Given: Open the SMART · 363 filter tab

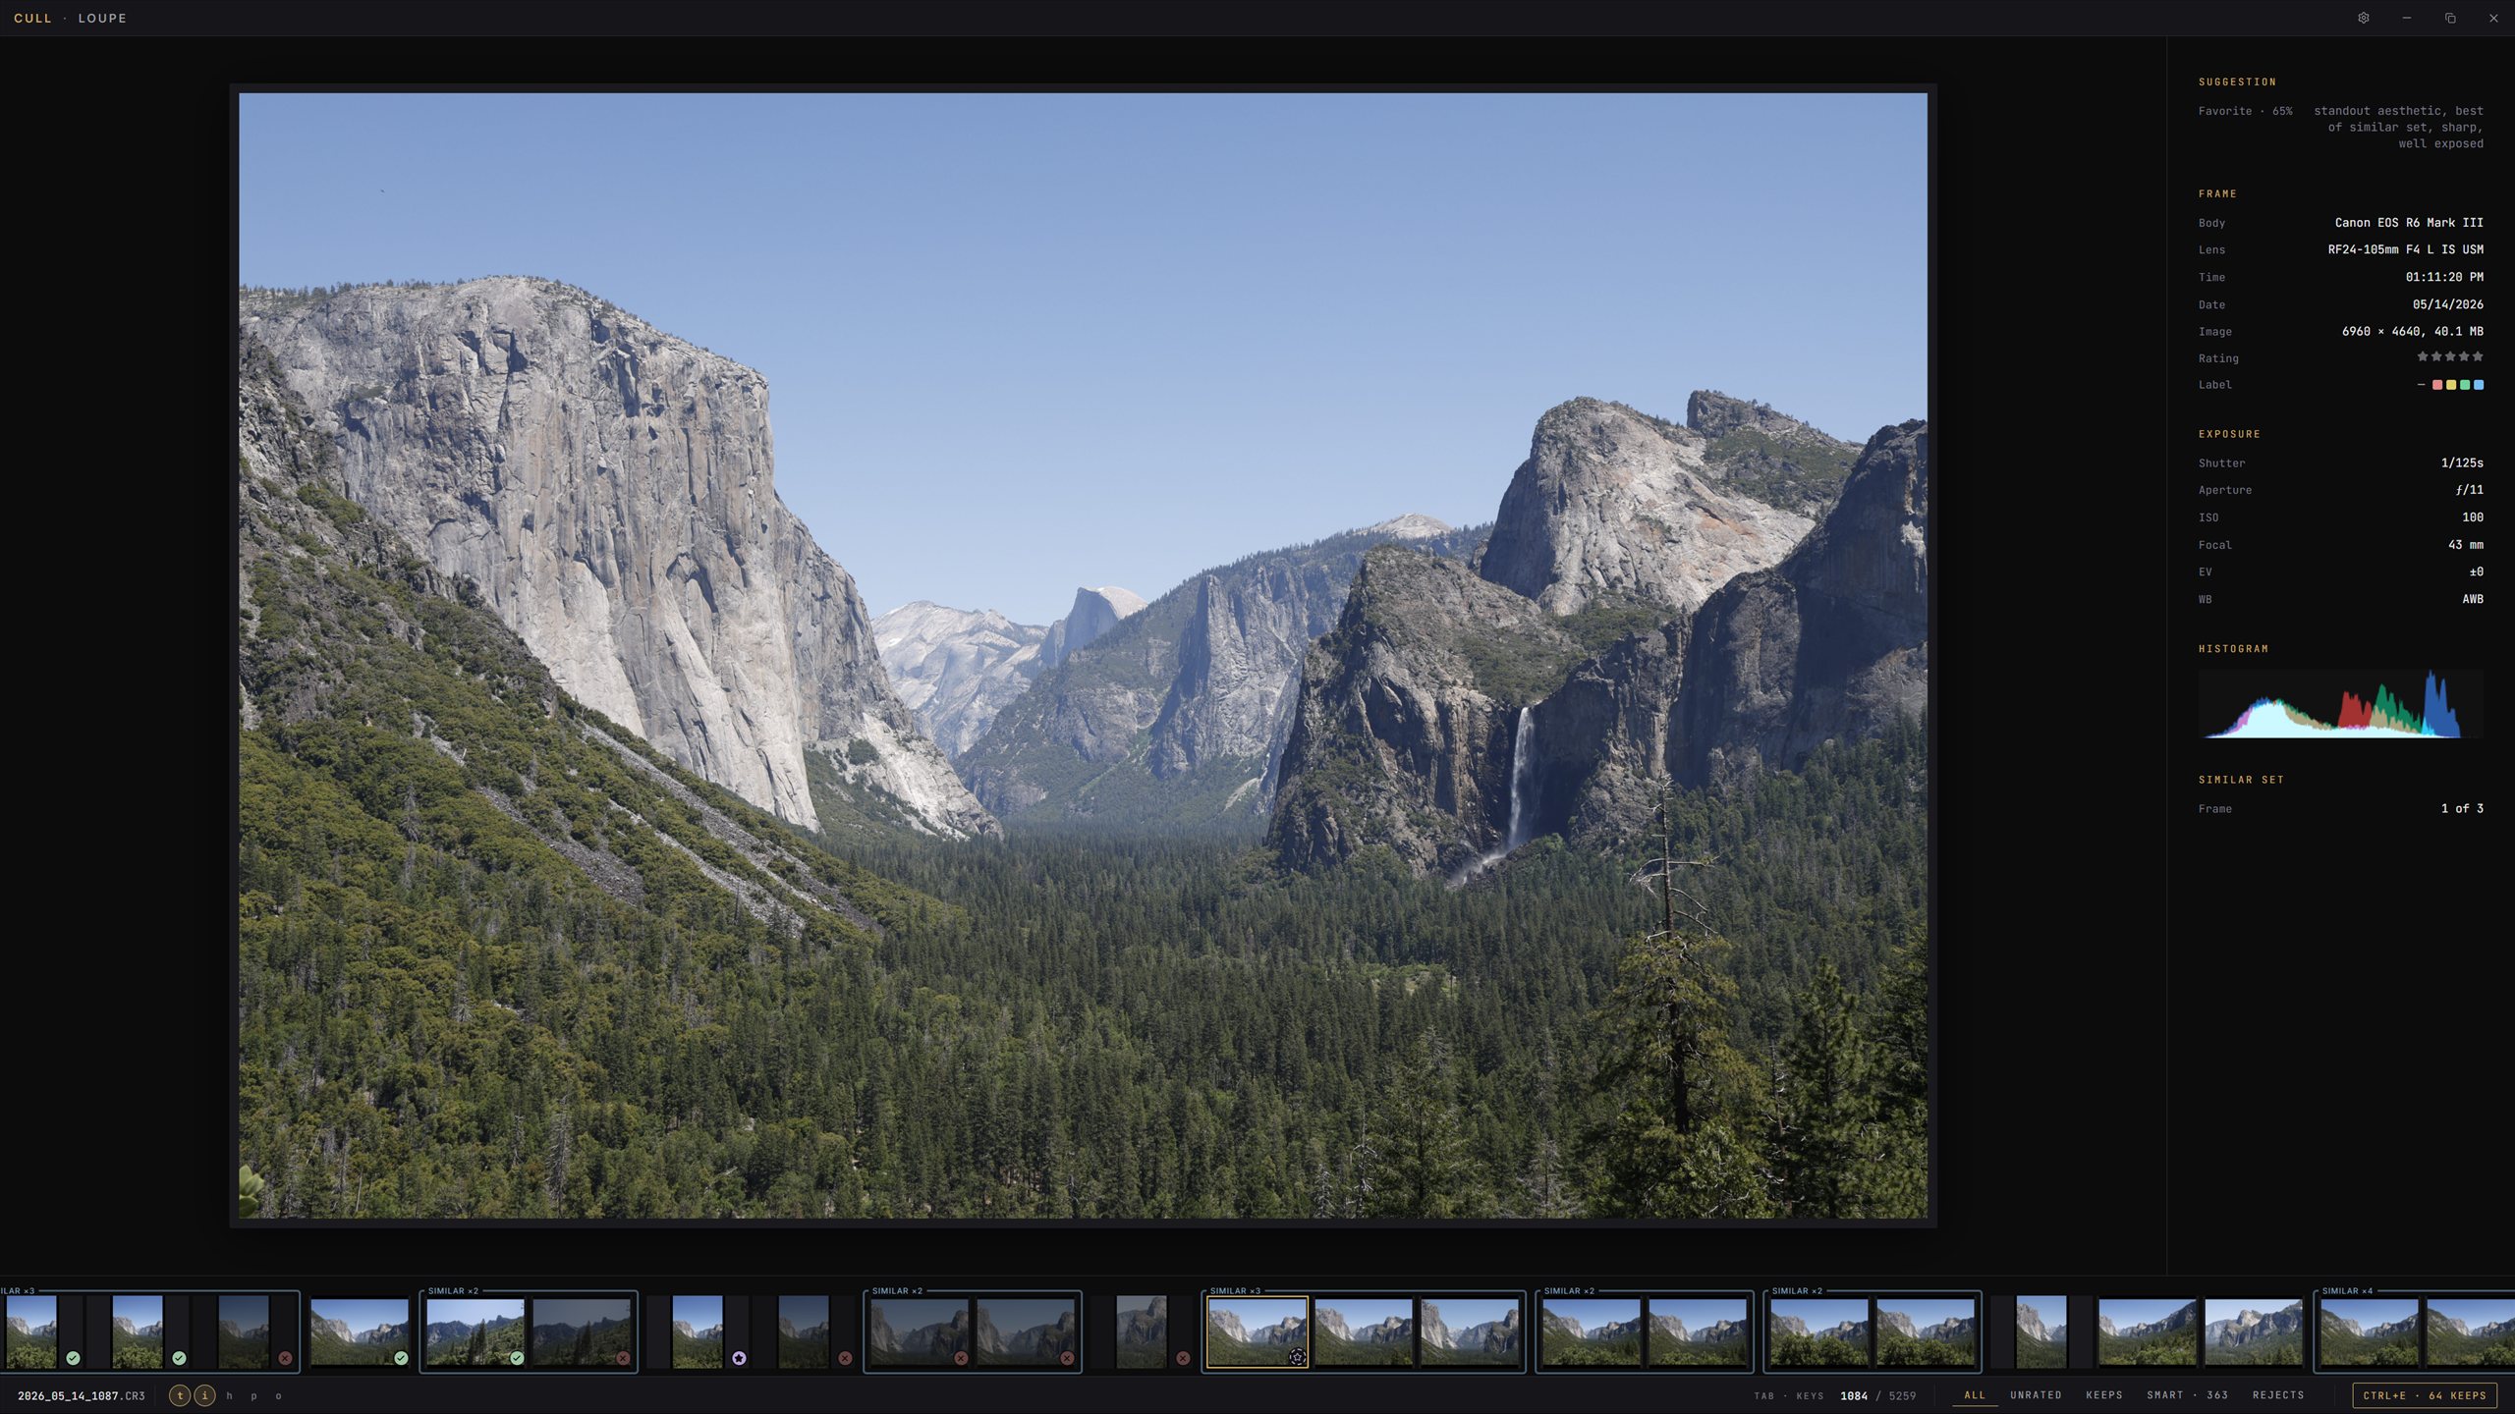Looking at the screenshot, I should click(x=2187, y=1395).
